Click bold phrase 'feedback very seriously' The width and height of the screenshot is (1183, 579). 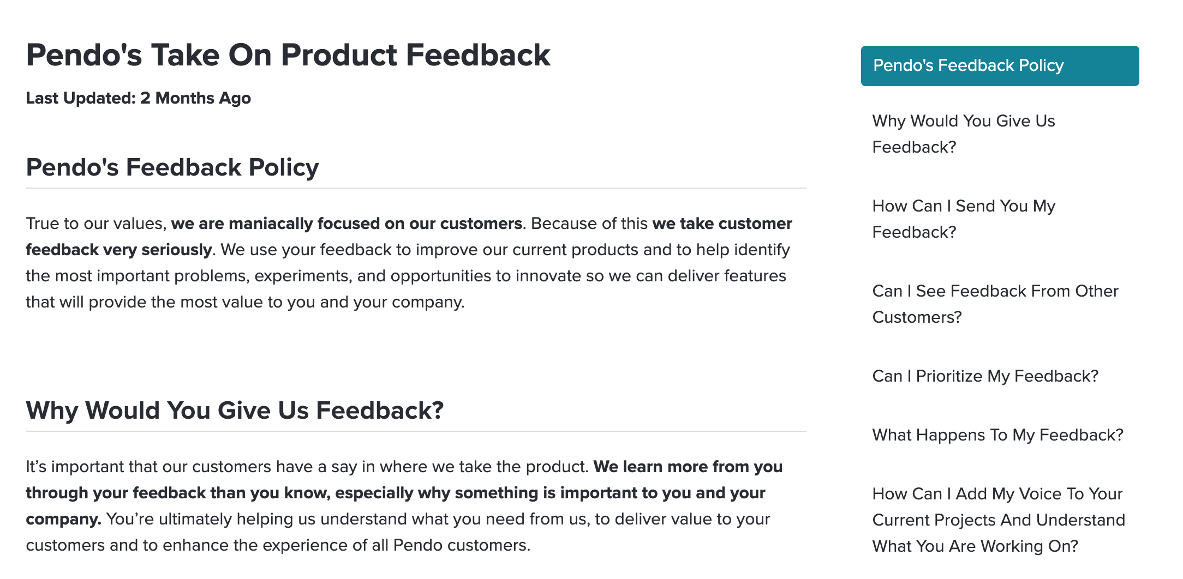pyautogui.click(x=119, y=250)
